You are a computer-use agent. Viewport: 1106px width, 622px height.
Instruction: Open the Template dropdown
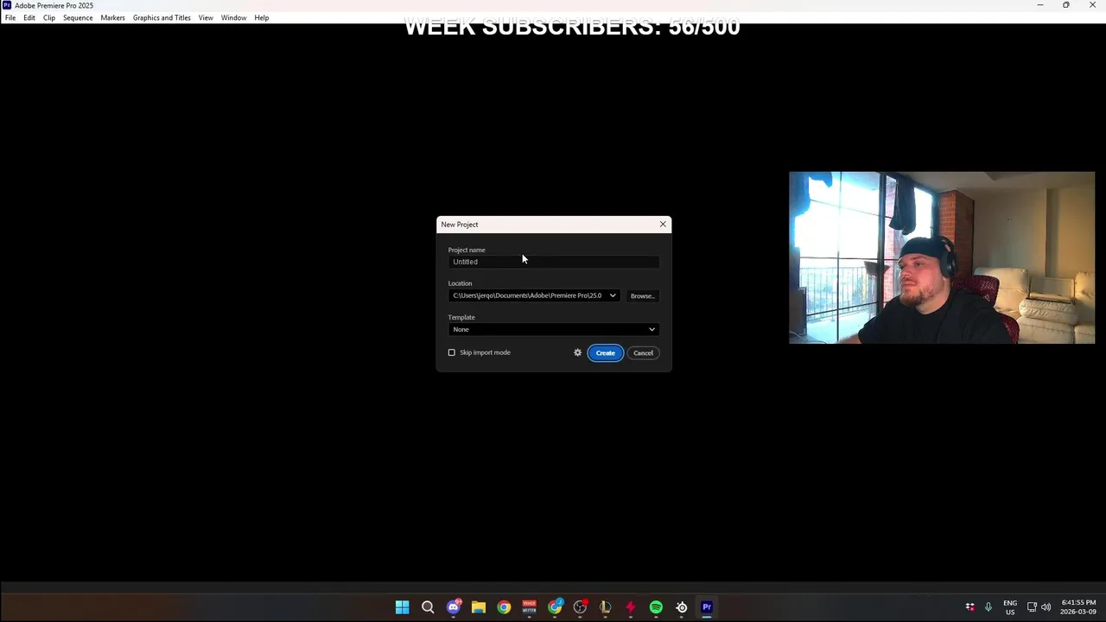(x=554, y=329)
